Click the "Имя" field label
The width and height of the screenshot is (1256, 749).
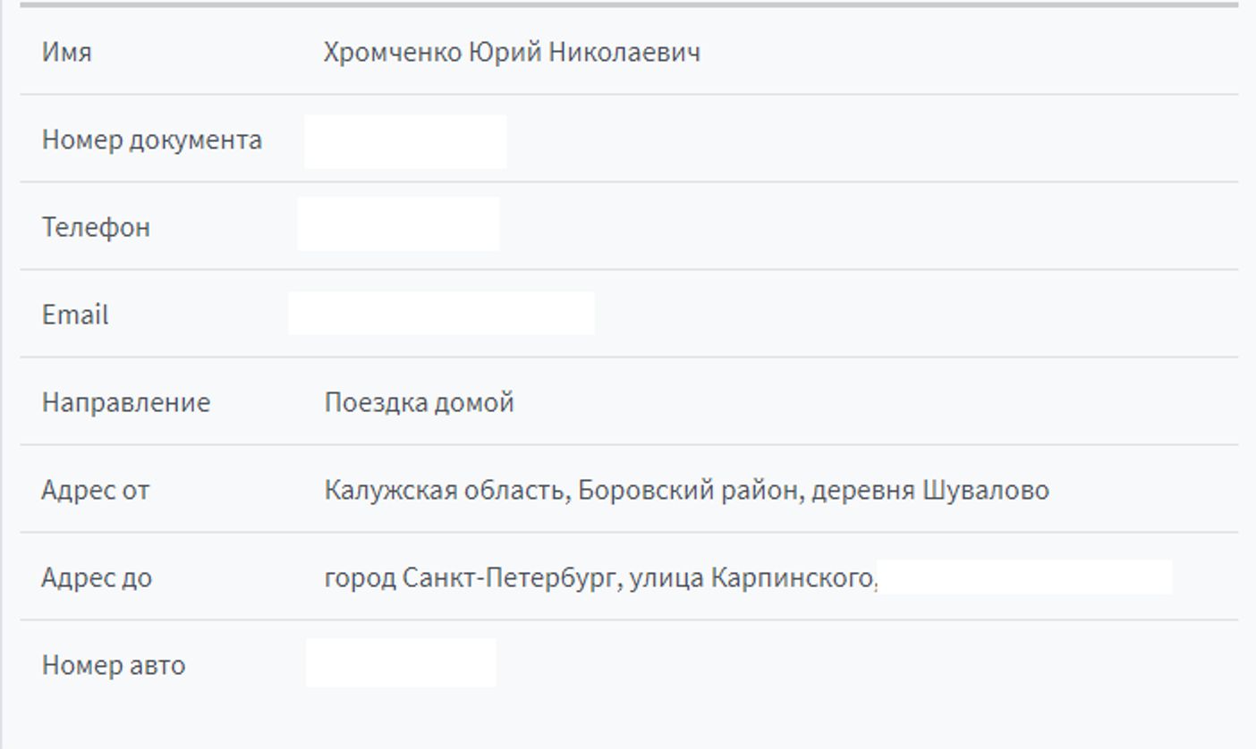66,52
